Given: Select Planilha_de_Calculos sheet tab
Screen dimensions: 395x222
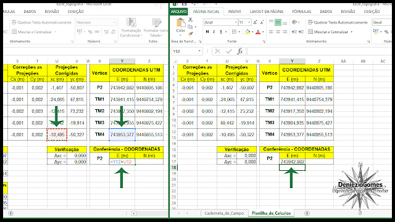Looking at the screenshot, I should pos(271,213).
